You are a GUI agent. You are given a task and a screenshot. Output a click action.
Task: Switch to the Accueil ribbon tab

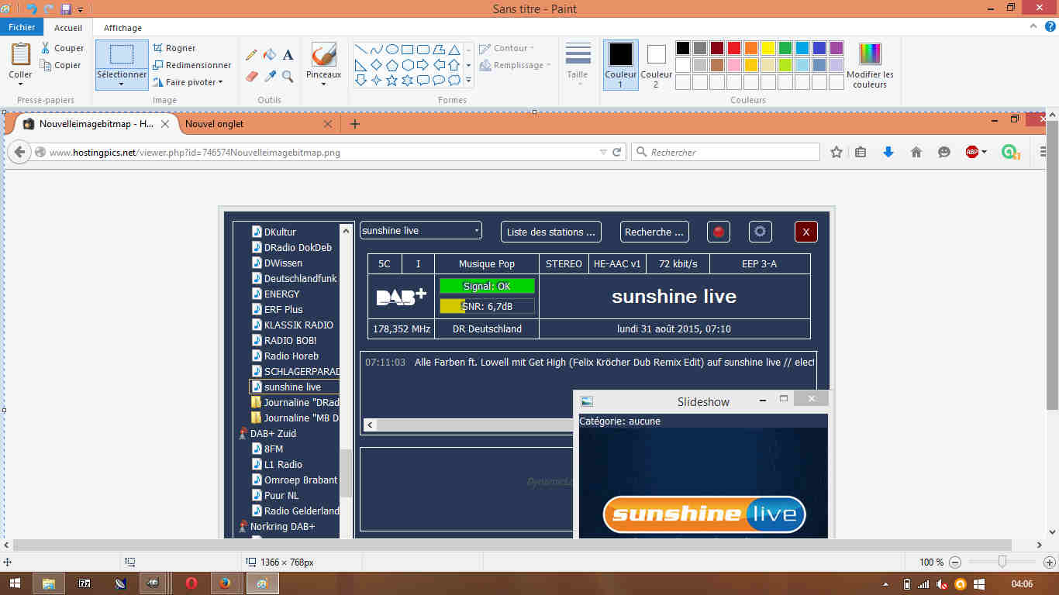[x=68, y=27]
